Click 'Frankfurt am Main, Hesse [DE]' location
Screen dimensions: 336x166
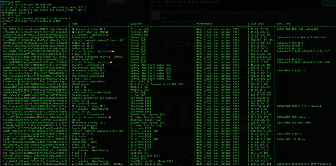[152, 161]
